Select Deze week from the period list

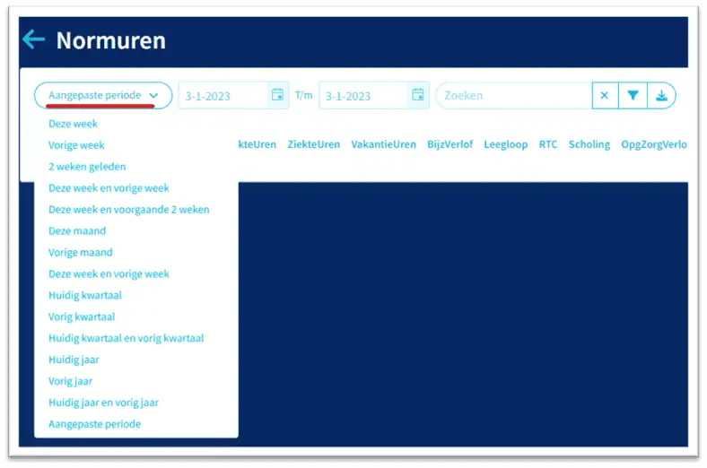(x=73, y=124)
